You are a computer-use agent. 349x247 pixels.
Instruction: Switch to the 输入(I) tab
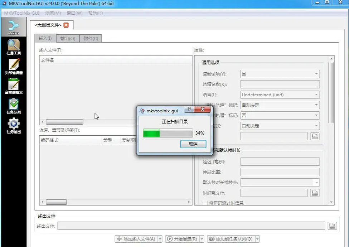pyautogui.click(x=45, y=38)
